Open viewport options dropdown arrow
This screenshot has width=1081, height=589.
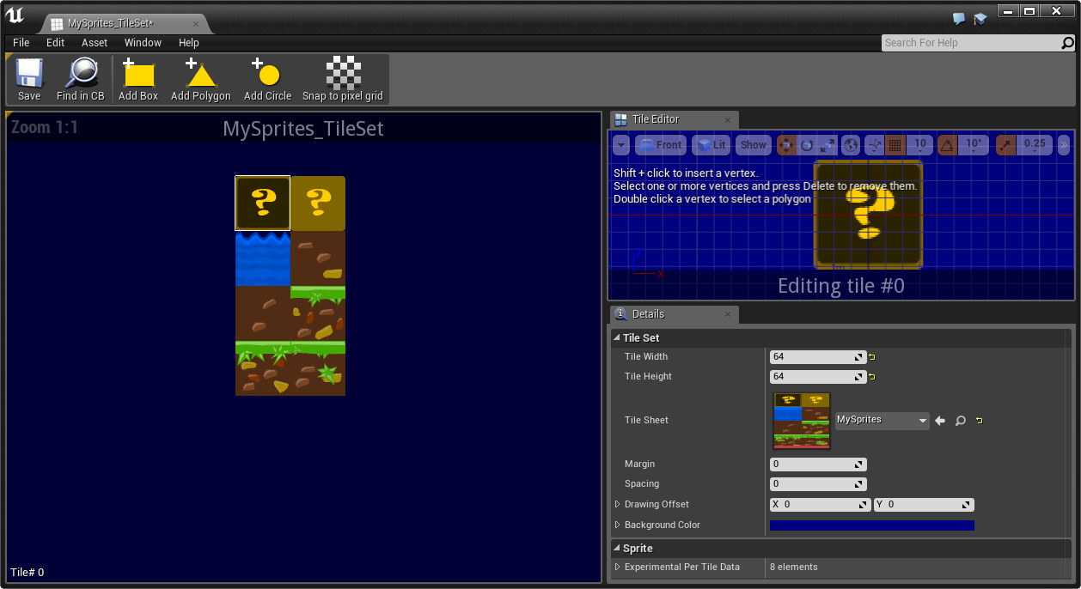[621, 145]
